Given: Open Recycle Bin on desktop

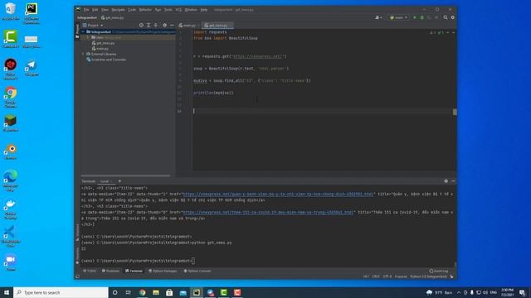Looking at the screenshot, I should [x=11, y=11].
